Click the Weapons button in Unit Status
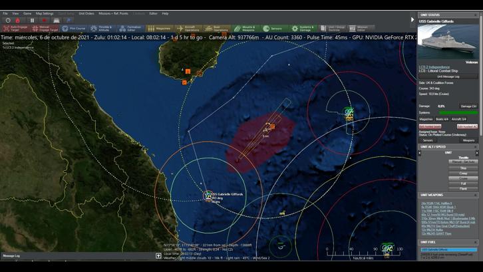Viewport: 483px width, 272px height. coord(468,140)
